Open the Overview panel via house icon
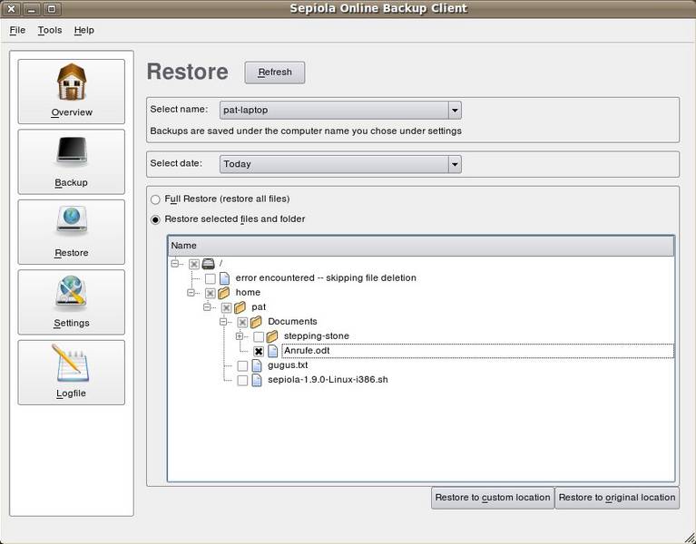The width and height of the screenshot is (696, 544). [x=72, y=82]
